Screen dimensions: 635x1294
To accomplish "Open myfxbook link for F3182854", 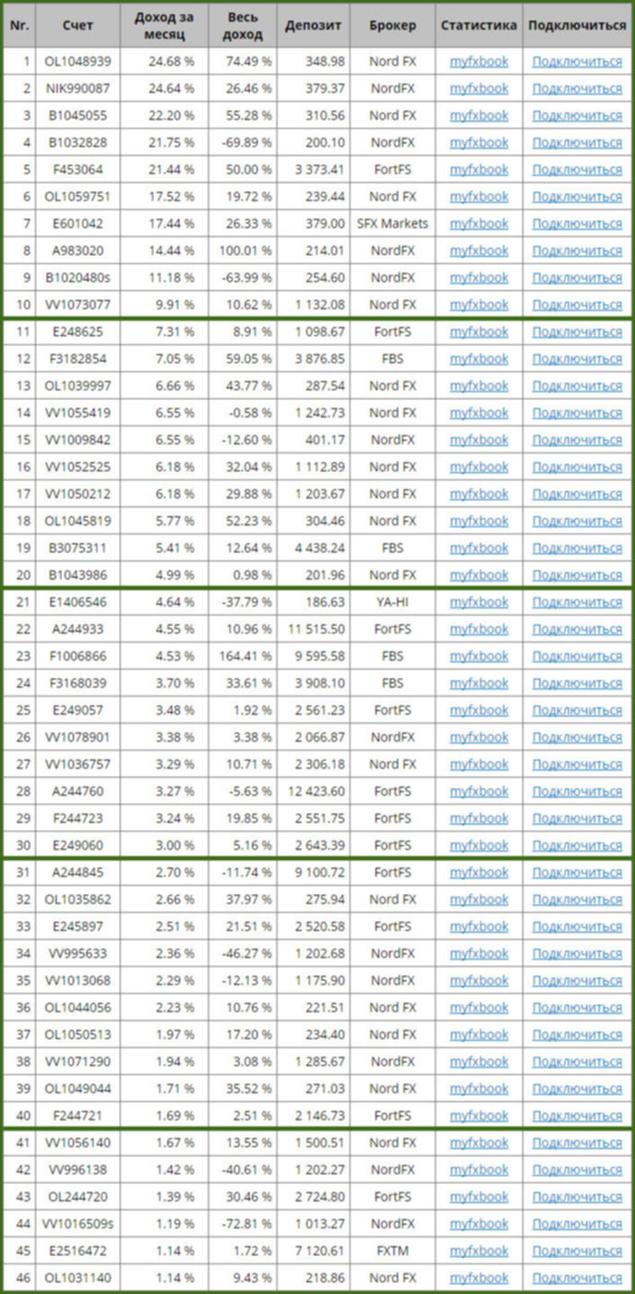I will pyautogui.click(x=479, y=358).
